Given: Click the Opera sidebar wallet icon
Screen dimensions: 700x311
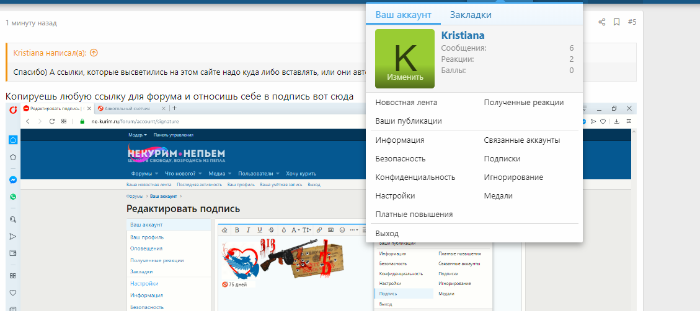Looking at the screenshot, I should pos(13,253).
